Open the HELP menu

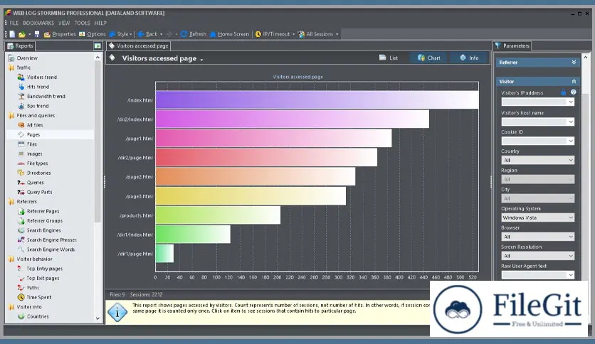pos(100,23)
